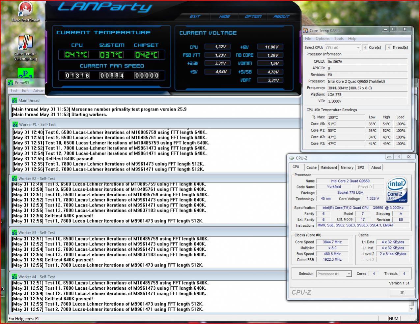Click the Core #3 temperature 47°C

point(346,144)
